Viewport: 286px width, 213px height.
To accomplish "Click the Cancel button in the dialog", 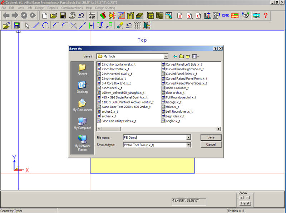I will [211, 144].
